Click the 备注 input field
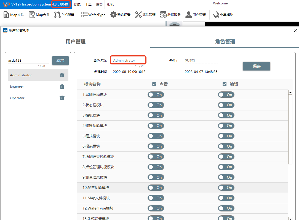299x220 pixels. [201, 61]
